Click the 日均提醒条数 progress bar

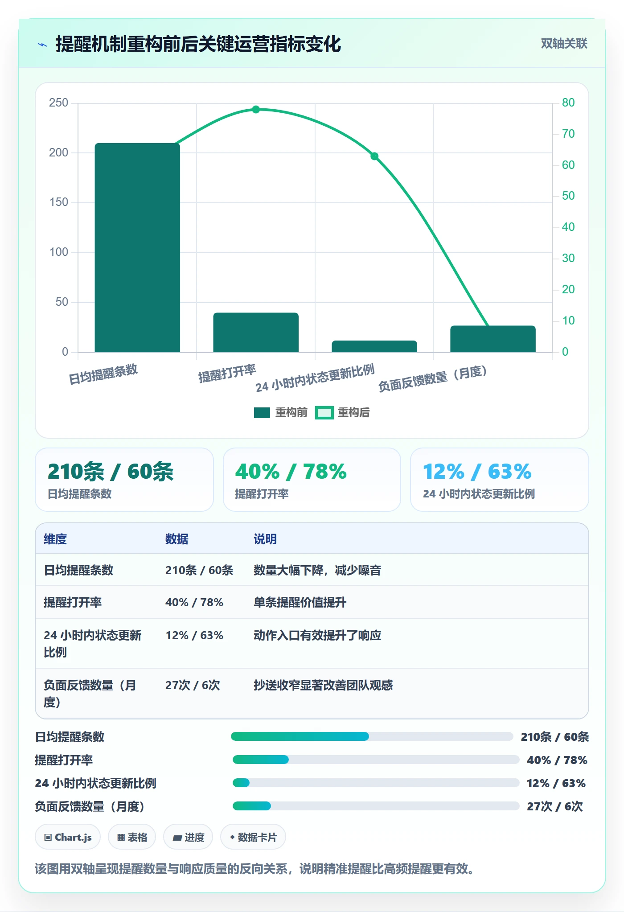tap(372, 736)
